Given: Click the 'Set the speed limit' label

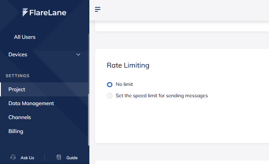Looking at the screenshot, I should (162, 96).
